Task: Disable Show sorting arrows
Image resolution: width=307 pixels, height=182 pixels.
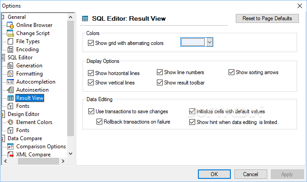Action: click(x=231, y=72)
